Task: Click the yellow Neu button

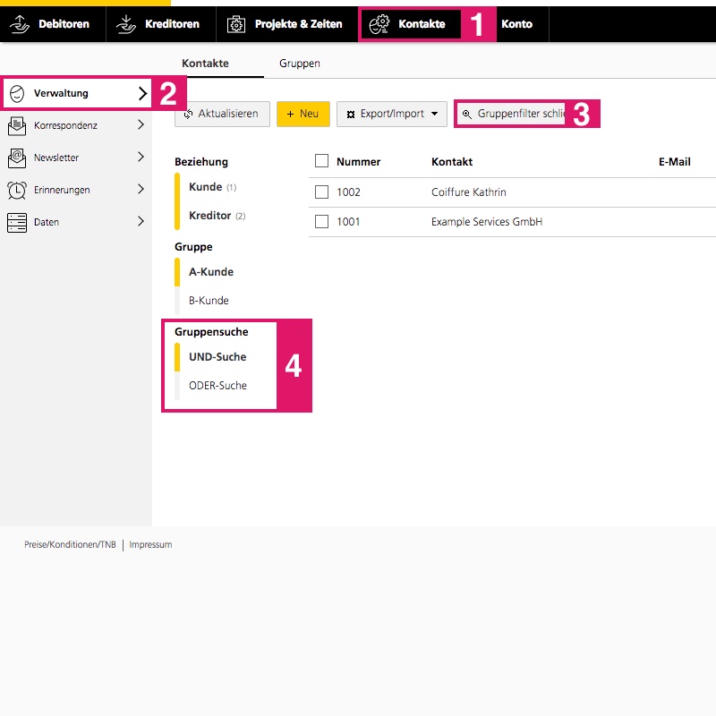Action: click(303, 114)
